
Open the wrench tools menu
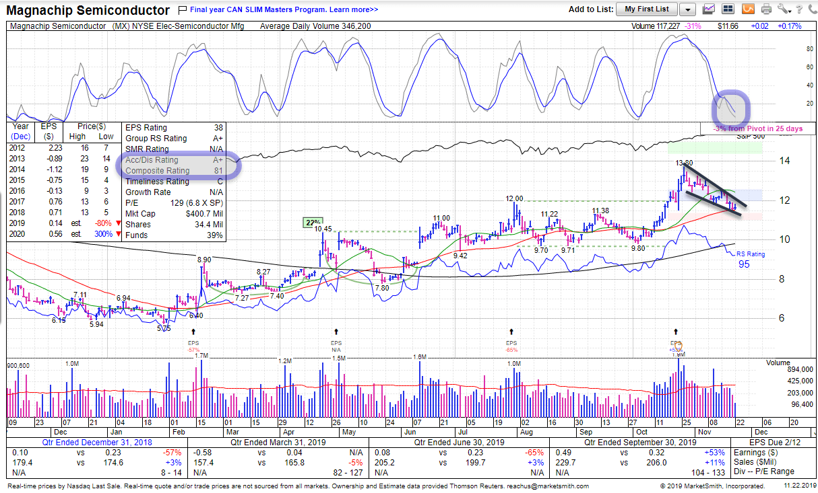784,9
